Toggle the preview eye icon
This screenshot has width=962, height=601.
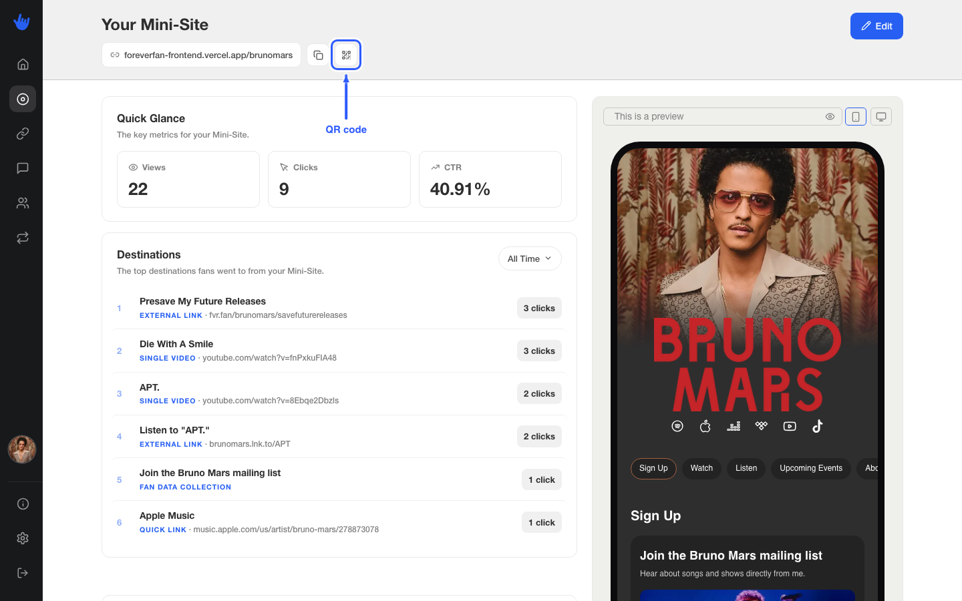click(830, 116)
